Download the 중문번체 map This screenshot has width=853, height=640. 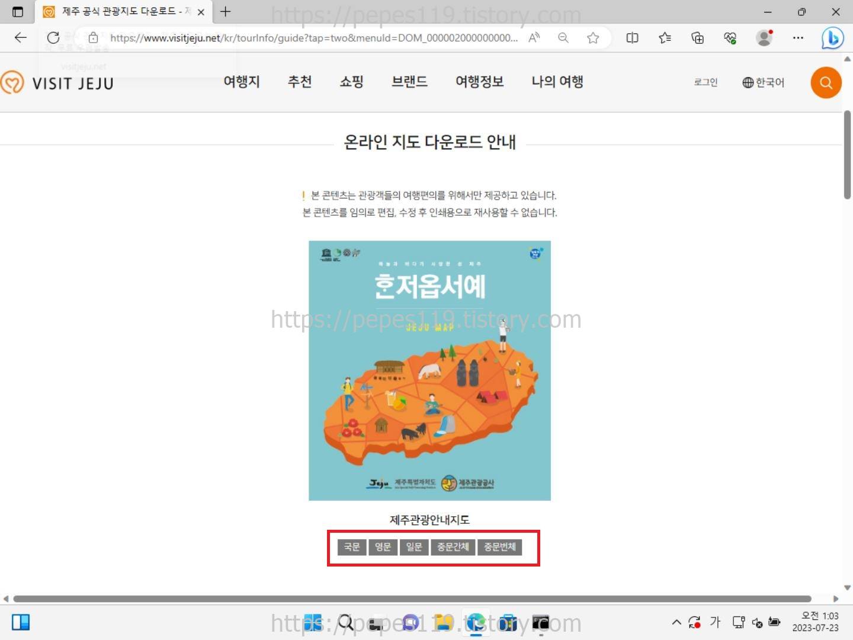coord(500,547)
